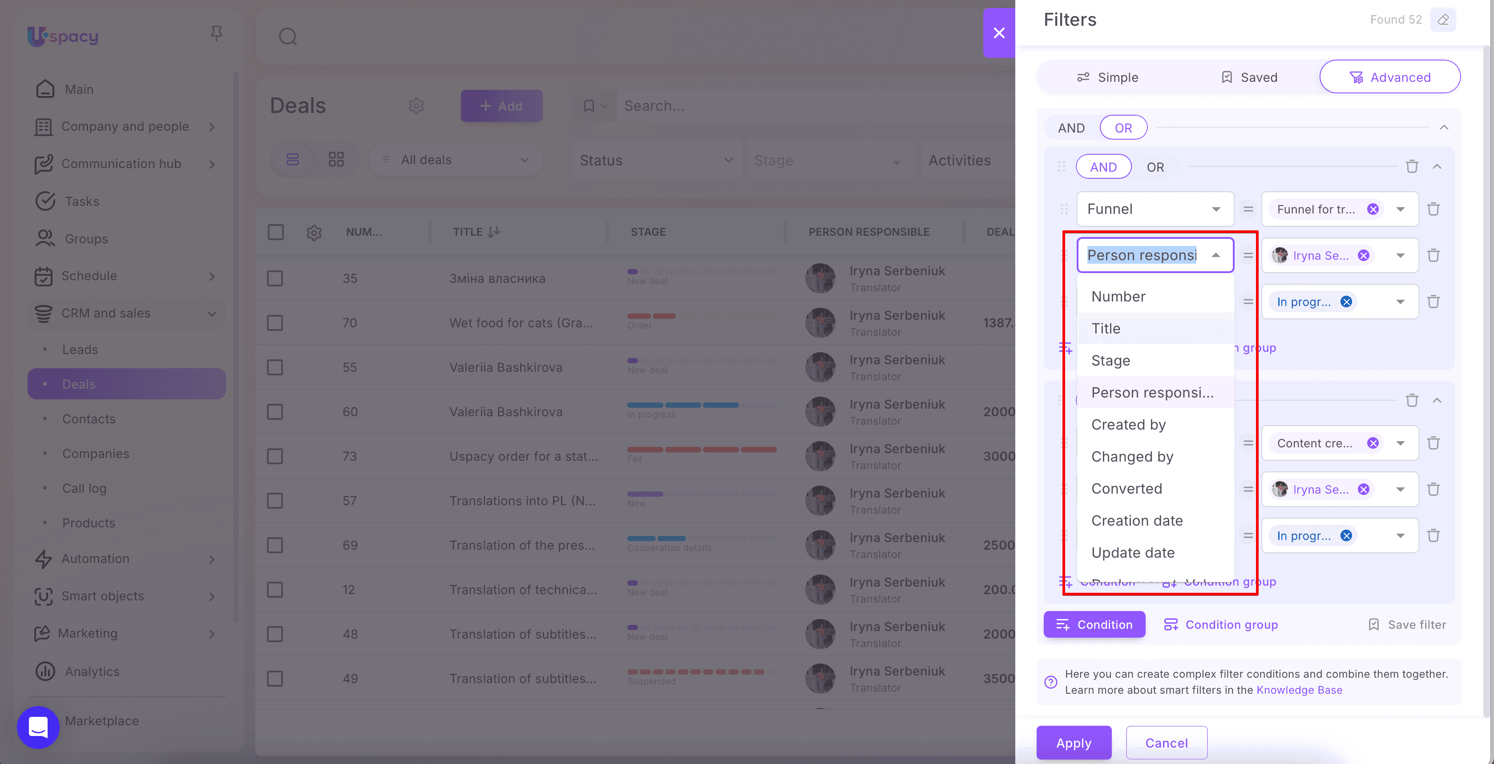The image size is (1494, 764).
Task: Choose Created by from field list
Action: [1128, 424]
